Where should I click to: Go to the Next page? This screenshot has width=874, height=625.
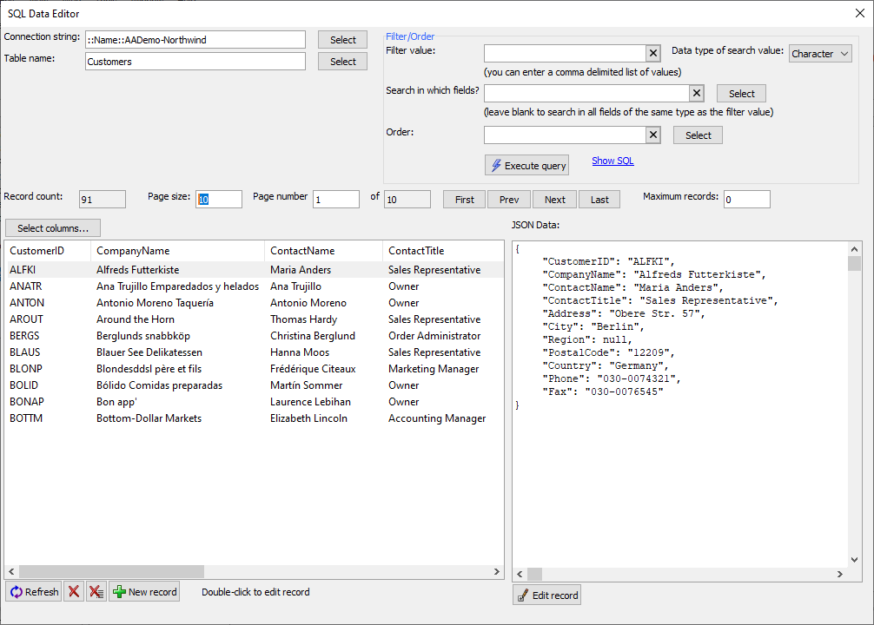(x=554, y=200)
